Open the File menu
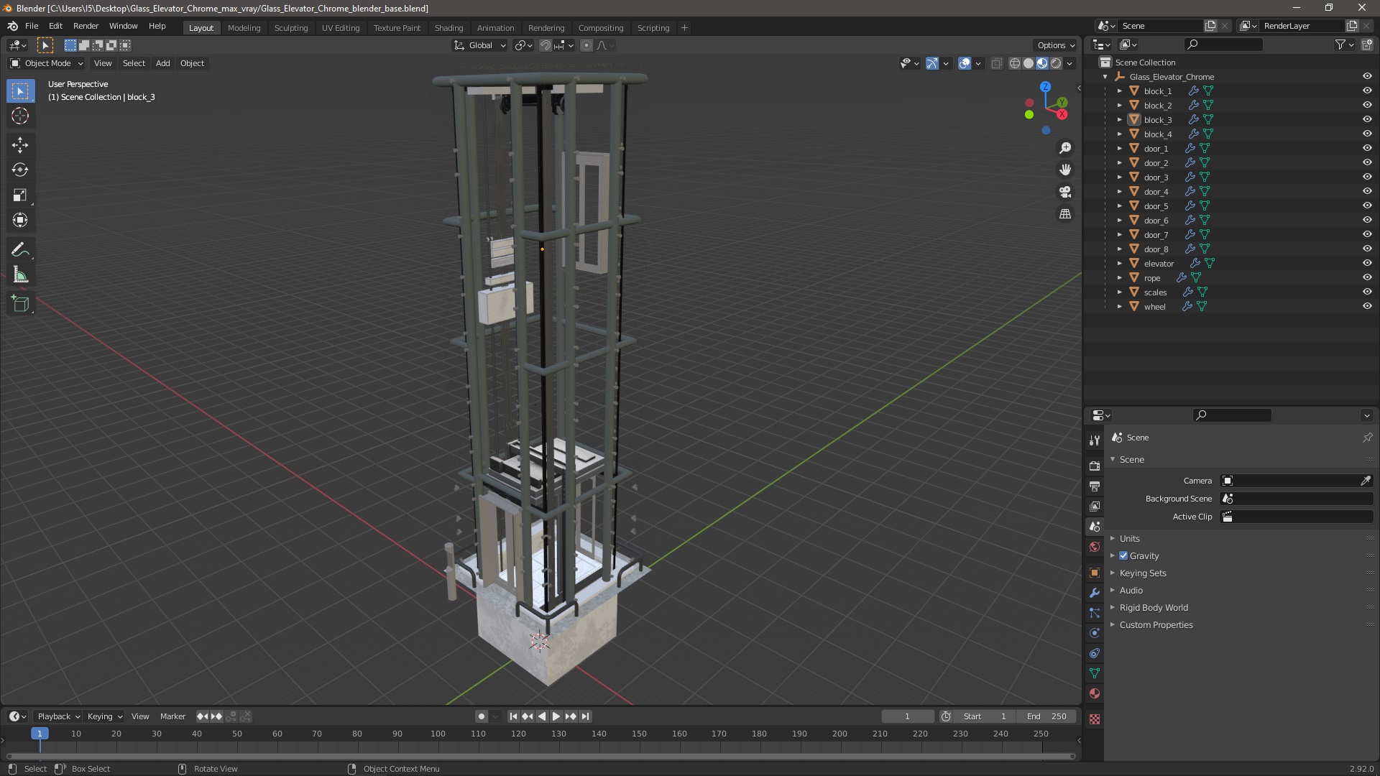The width and height of the screenshot is (1380, 776). tap(32, 26)
